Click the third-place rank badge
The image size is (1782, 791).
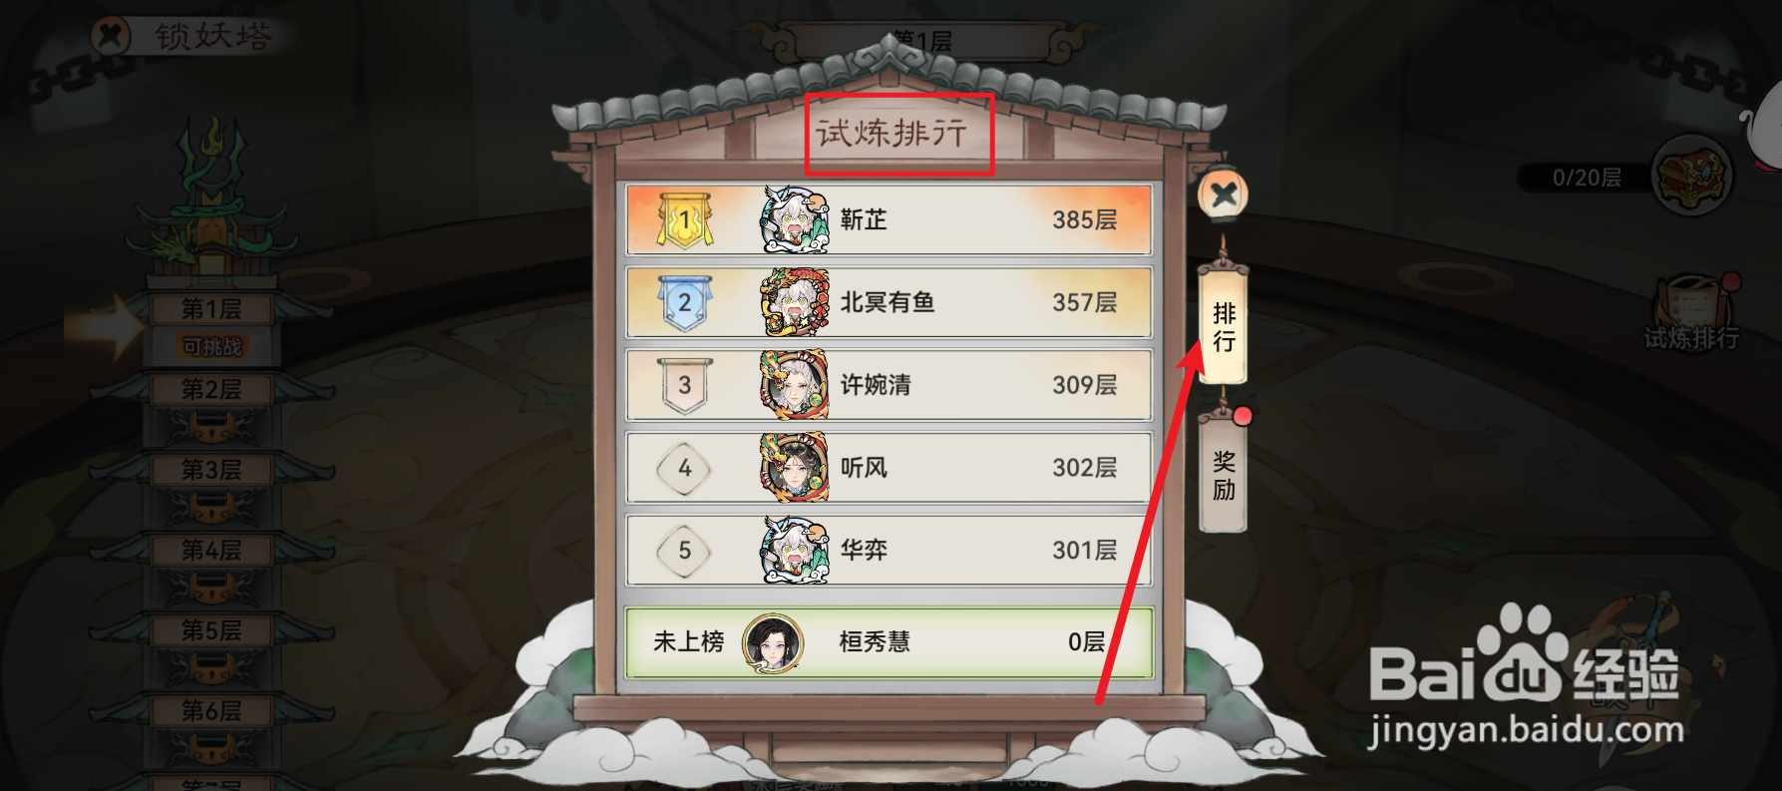pyautogui.click(x=684, y=386)
